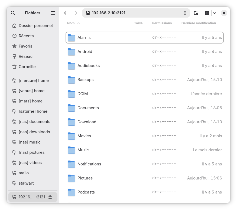Switch to grid view
Viewport: 237px width, 210px height.
click(x=207, y=13)
